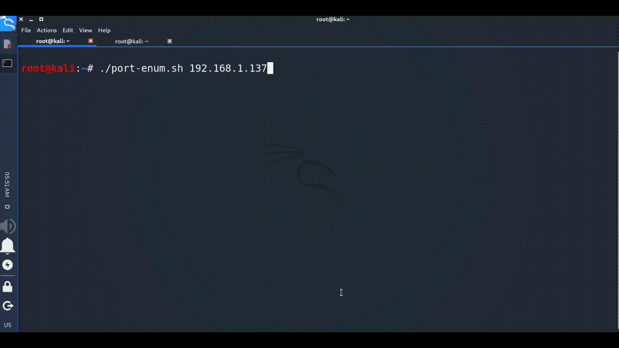The height and width of the screenshot is (348, 619).
Task: Maximize the terminal window
Action: click(41, 19)
